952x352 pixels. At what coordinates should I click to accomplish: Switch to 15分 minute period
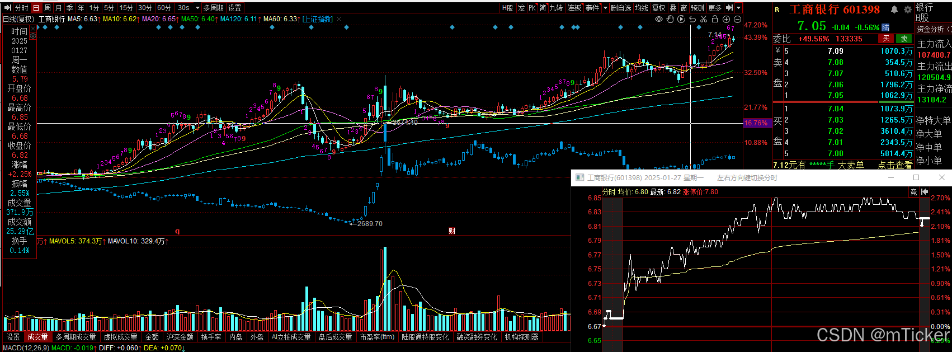(x=126, y=8)
